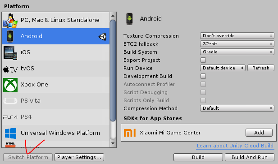
Task: Toggle the Script Debugging checkbox
Action: click(x=203, y=92)
